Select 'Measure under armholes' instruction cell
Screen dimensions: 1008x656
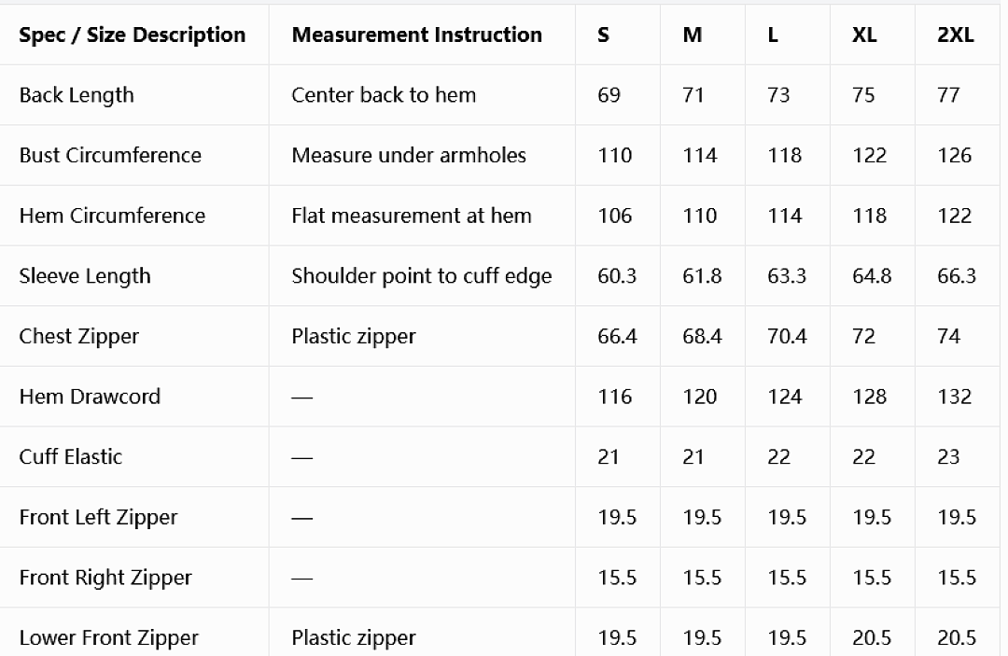tap(409, 156)
